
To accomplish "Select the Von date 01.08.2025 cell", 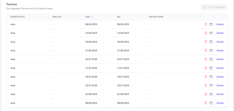I will [91, 94].
